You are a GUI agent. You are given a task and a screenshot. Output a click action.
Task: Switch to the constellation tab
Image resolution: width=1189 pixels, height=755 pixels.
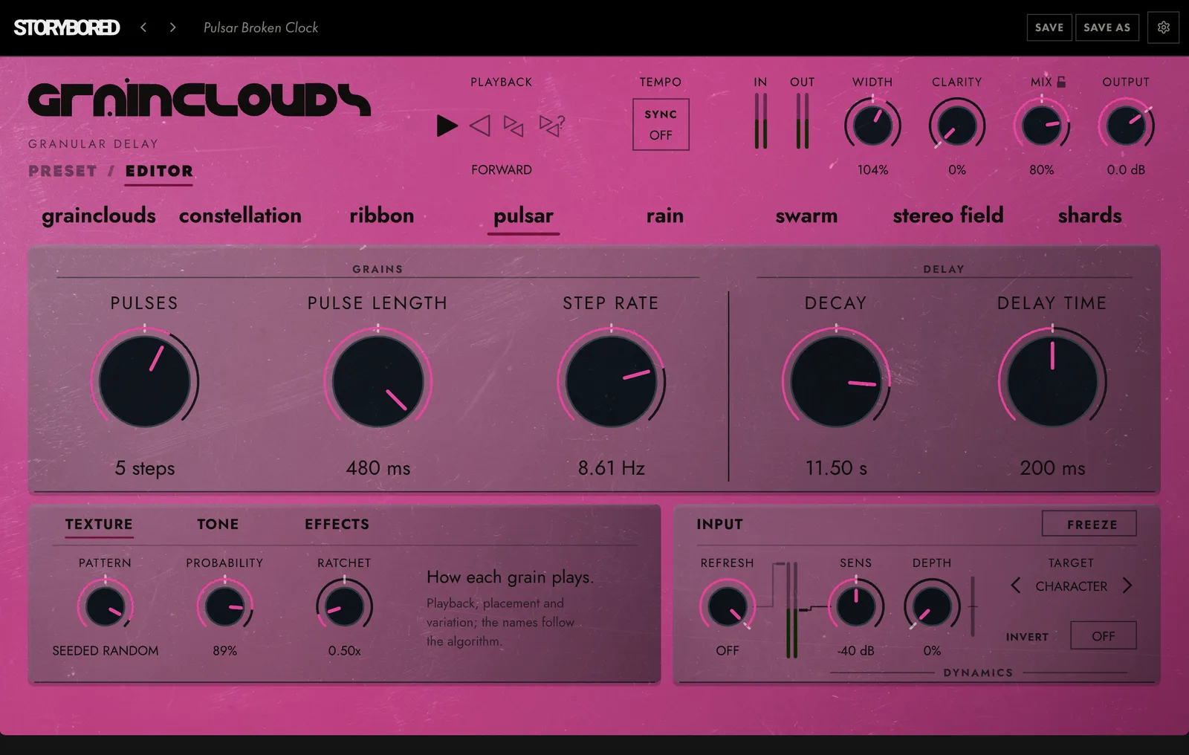coord(240,216)
